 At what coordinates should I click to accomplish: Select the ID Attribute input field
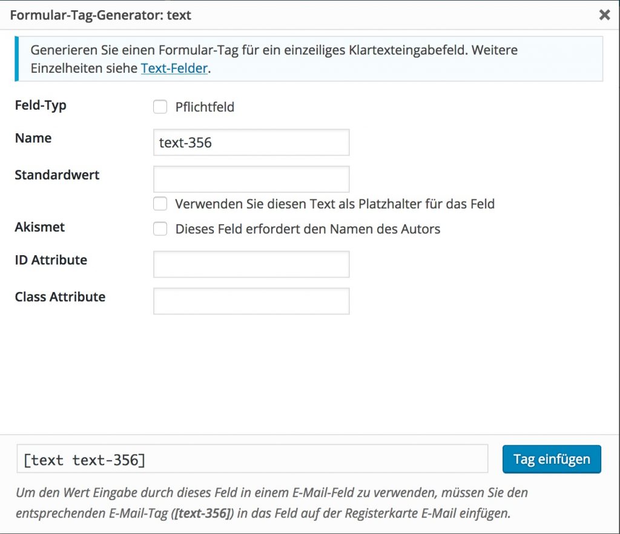(251, 264)
